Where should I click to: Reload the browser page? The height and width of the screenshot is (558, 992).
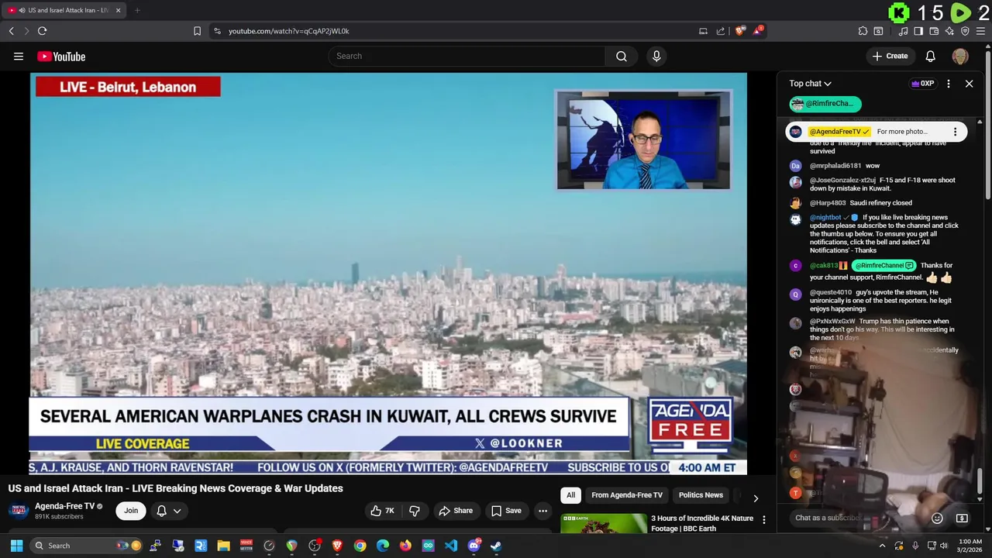[x=42, y=31]
